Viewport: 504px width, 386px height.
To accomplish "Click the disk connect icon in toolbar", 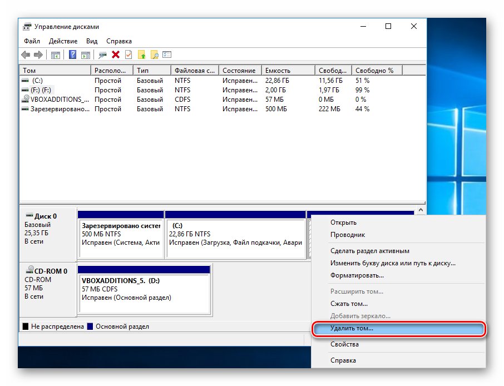I will coord(102,55).
